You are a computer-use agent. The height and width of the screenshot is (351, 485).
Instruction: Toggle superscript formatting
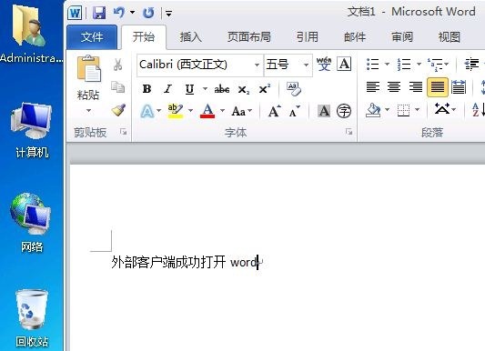(x=265, y=89)
